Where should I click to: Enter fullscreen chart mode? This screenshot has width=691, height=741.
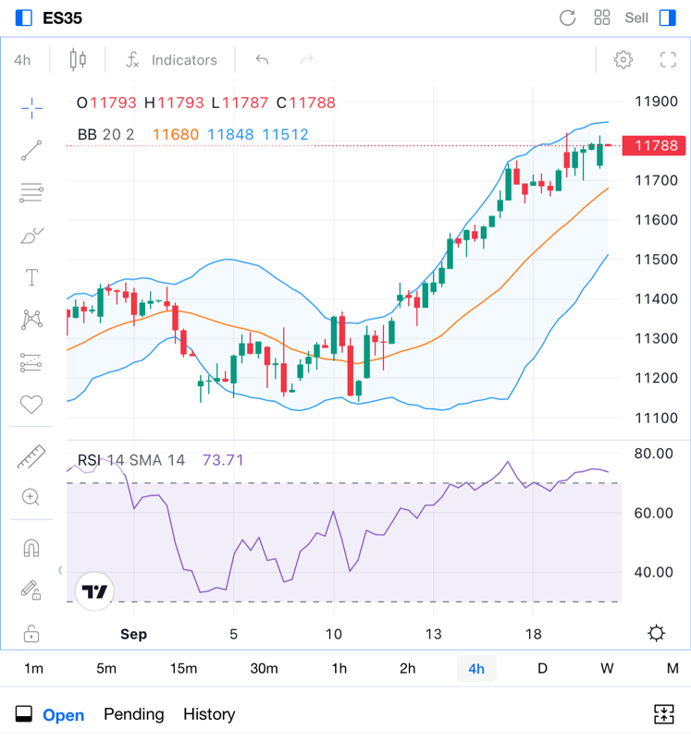click(668, 60)
